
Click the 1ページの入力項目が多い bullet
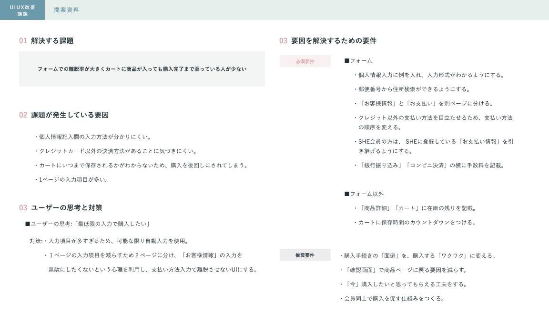tap(71, 180)
